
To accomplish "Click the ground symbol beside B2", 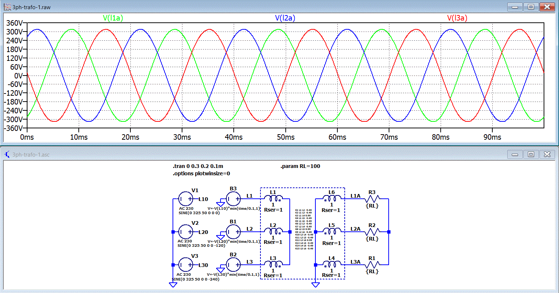I will click(221, 270).
